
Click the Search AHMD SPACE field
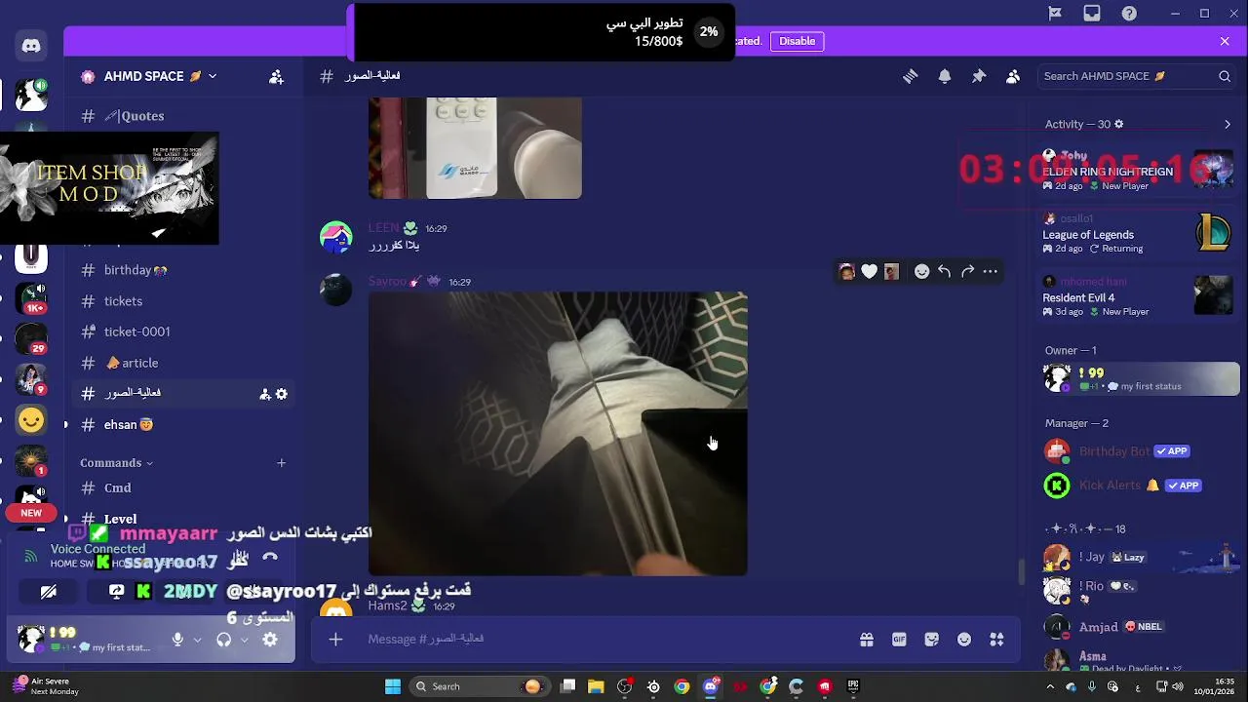pos(1137,76)
